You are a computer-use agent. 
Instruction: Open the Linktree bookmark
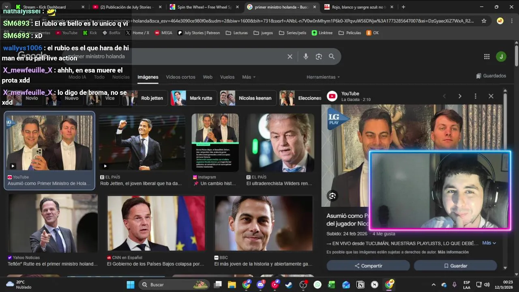322,33
